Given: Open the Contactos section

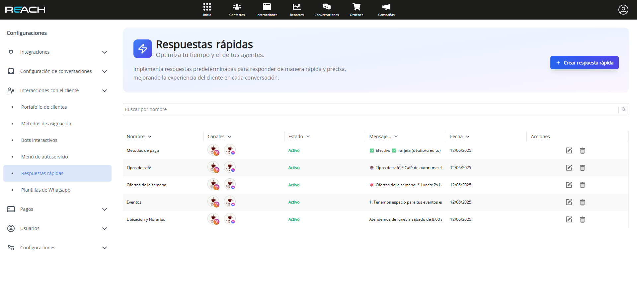Looking at the screenshot, I should 237,10.
